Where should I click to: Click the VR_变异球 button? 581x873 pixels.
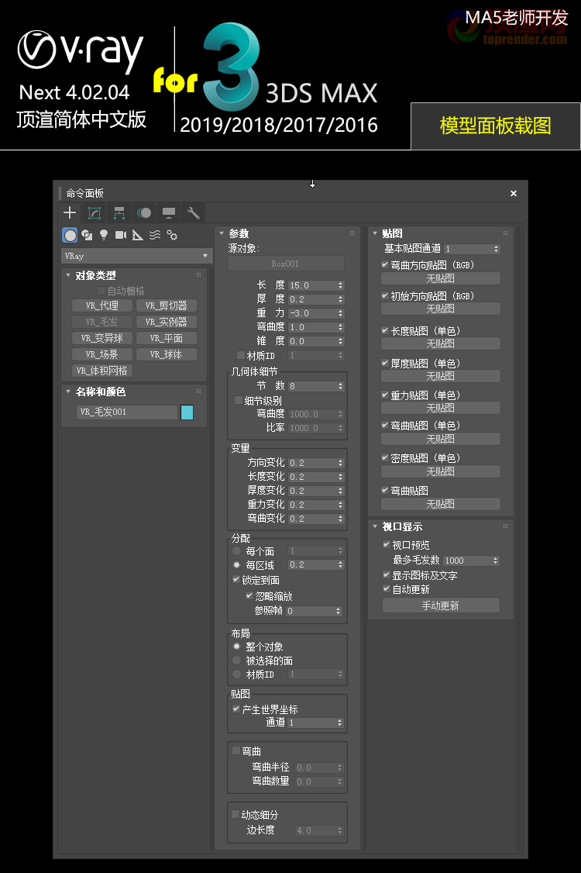pos(101,338)
